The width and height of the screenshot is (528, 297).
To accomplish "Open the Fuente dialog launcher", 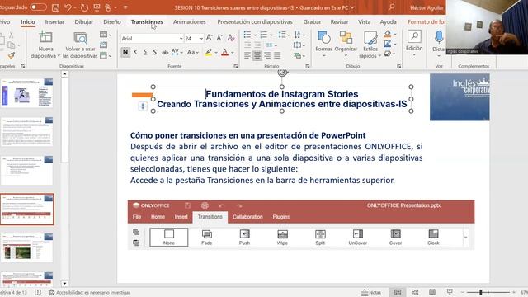I will pos(236,66).
